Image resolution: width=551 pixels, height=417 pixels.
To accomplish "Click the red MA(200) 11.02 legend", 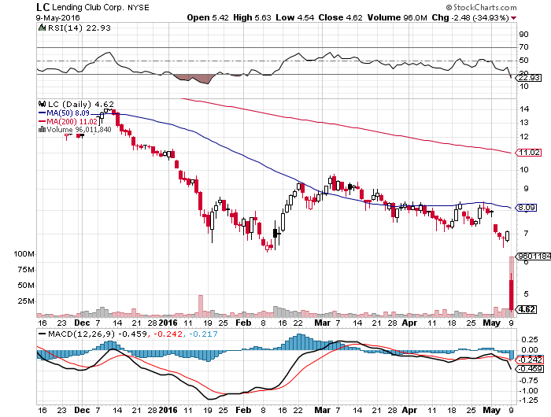I will [68, 121].
